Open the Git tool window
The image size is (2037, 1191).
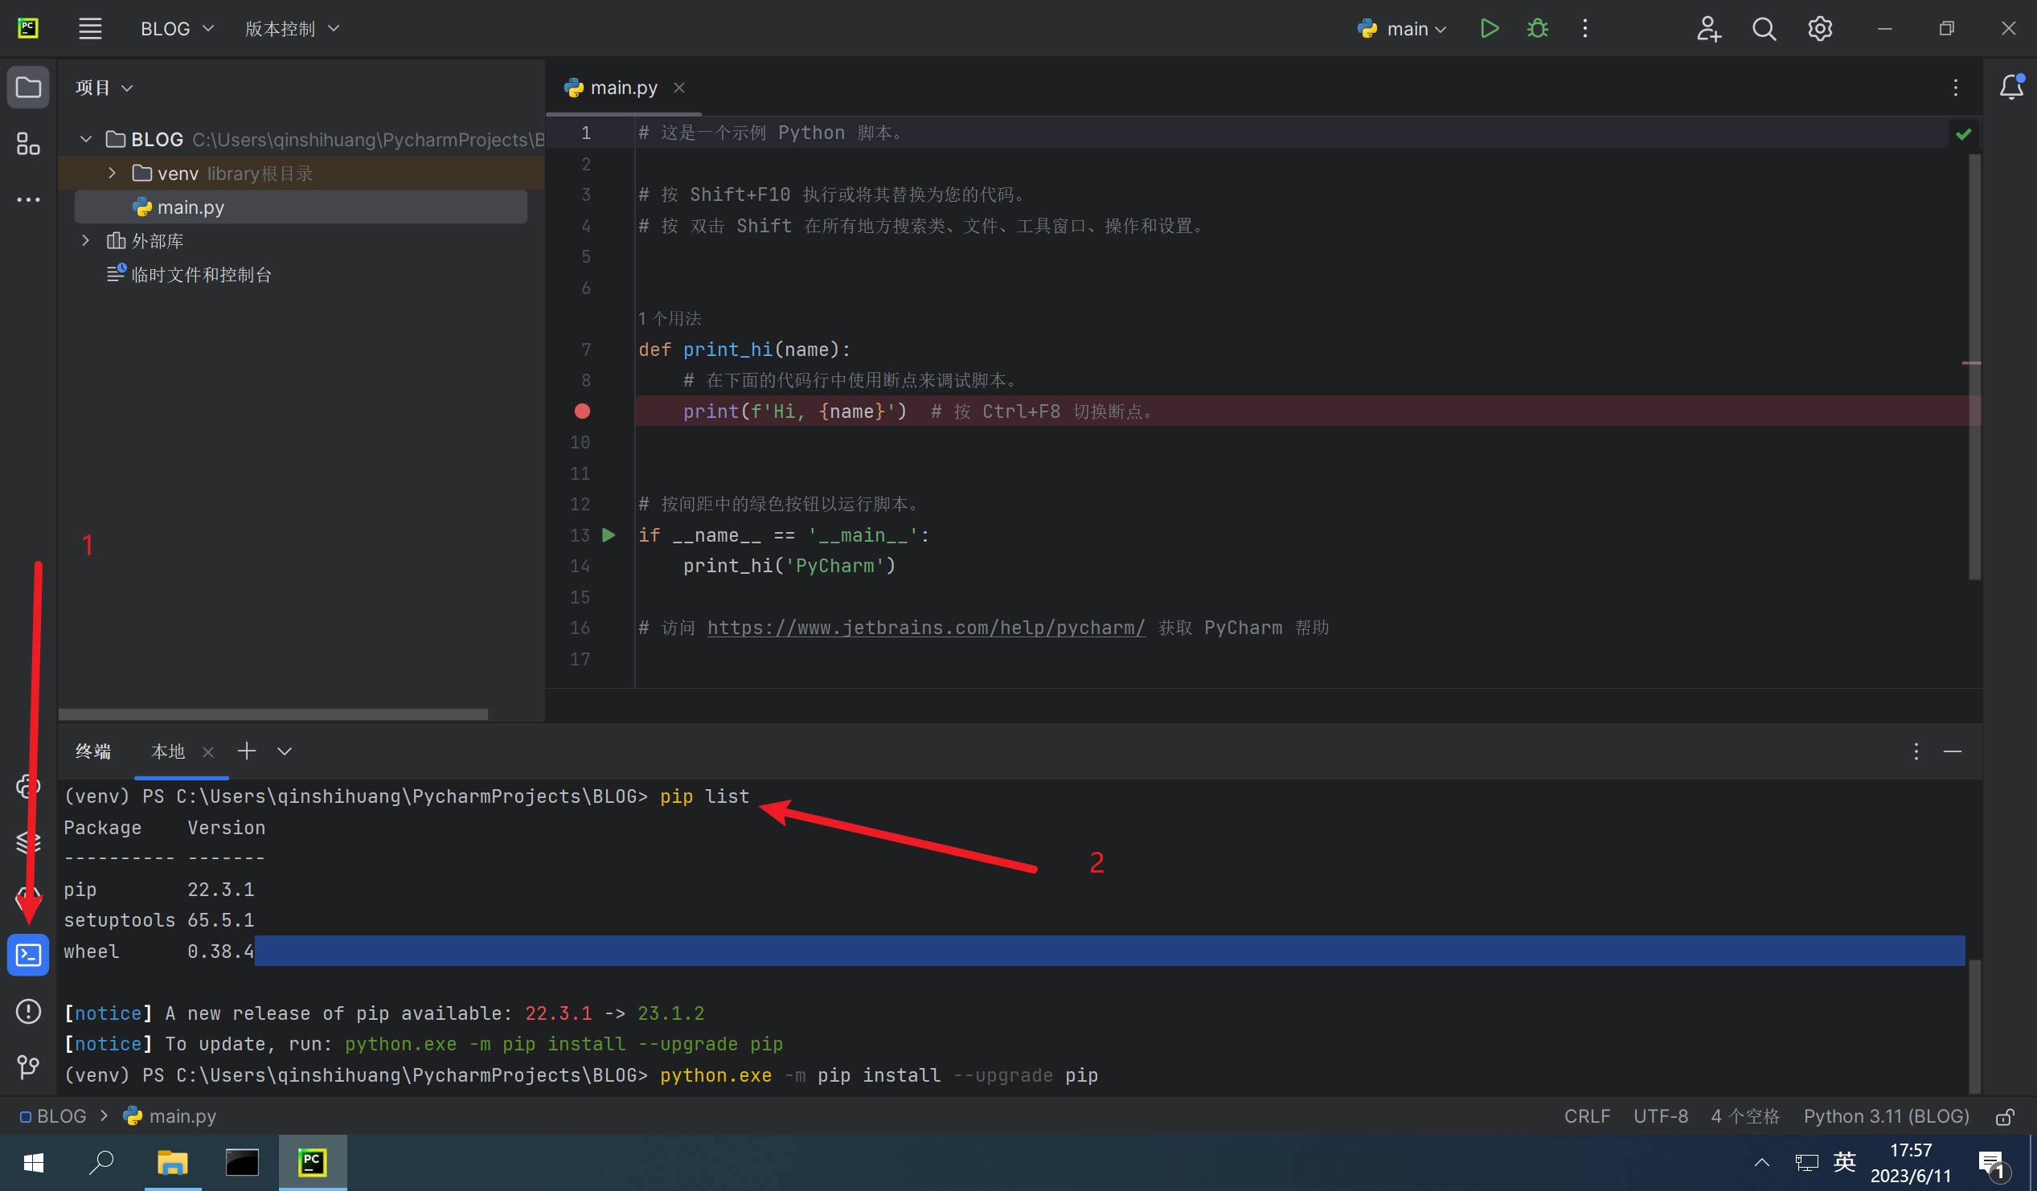pyautogui.click(x=28, y=1067)
